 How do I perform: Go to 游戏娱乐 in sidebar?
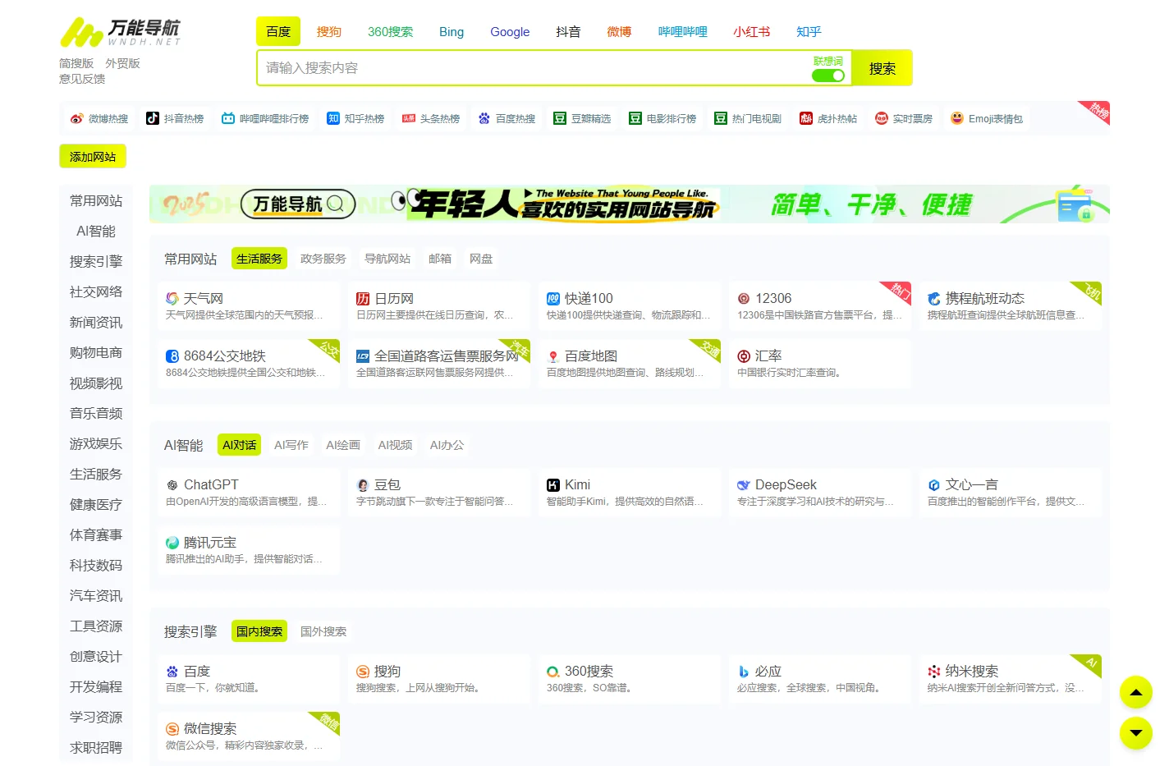coord(96,443)
